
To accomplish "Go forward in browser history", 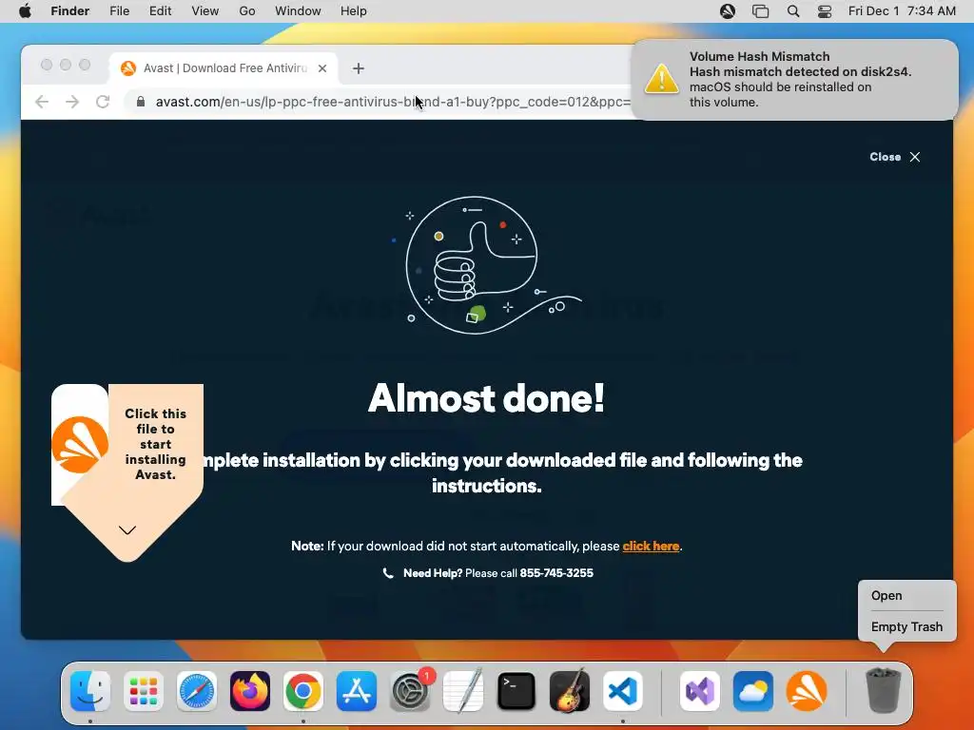I will tap(72, 102).
